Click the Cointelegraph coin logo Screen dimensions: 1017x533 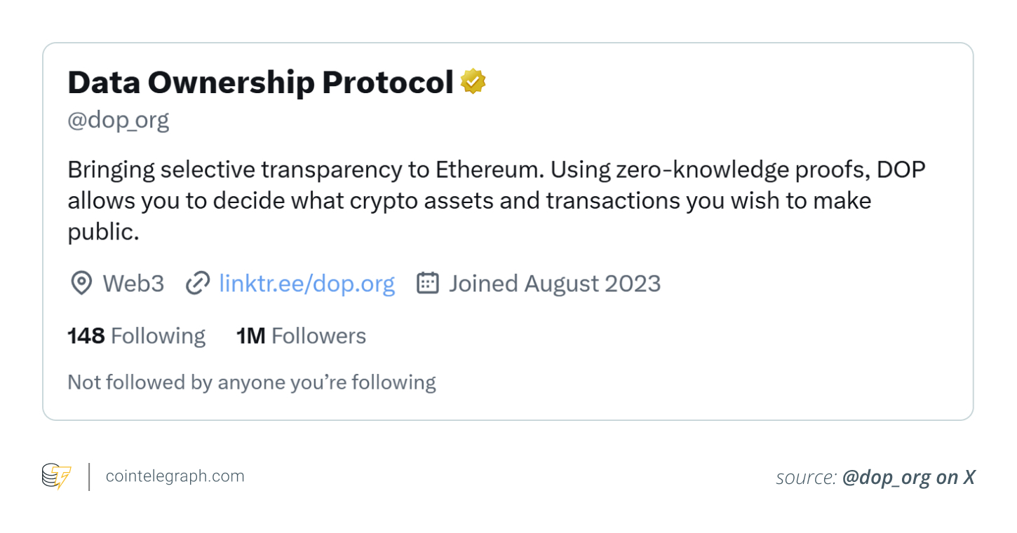click(56, 476)
